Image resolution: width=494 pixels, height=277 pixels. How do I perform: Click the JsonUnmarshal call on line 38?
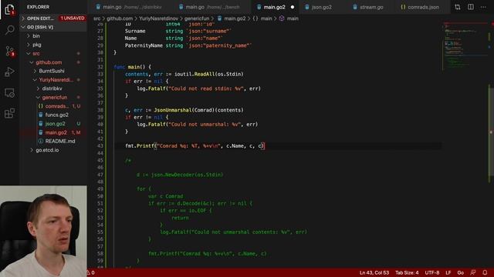pyautogui.click(x=173, y=110)
